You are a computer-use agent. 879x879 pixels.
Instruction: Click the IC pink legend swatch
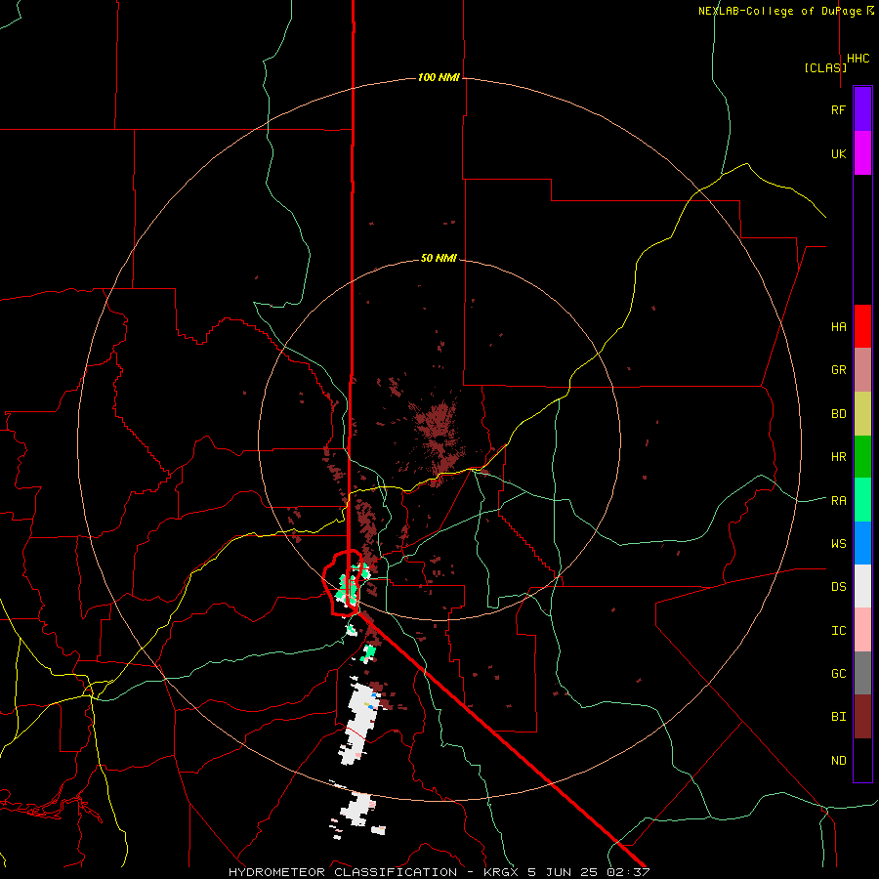(x=862, y=630)
